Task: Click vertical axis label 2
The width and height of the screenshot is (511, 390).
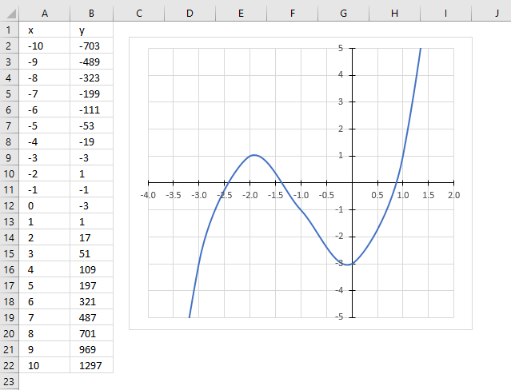Action: (341, 129)
